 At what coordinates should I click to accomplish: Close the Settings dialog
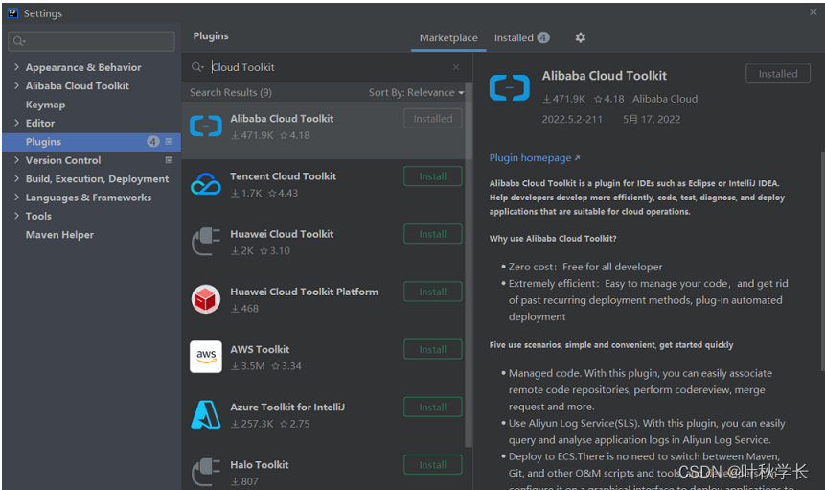[814, 12]
